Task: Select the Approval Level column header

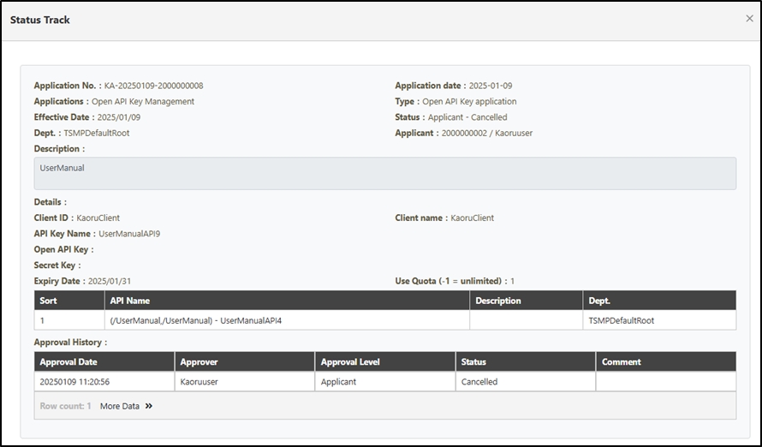Action: [x=350, y=362]
